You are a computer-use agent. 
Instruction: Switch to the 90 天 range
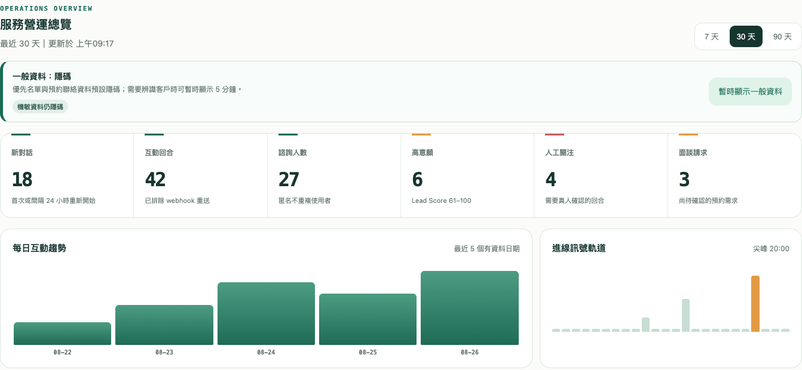point(782,36)
